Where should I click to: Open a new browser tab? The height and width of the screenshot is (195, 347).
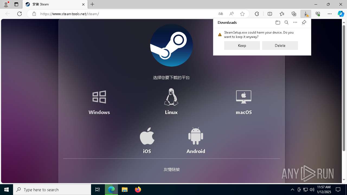(x=92, y=4)
